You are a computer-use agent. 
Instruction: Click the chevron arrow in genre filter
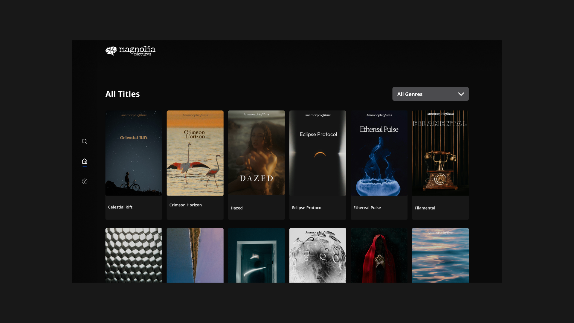(461, 94)
